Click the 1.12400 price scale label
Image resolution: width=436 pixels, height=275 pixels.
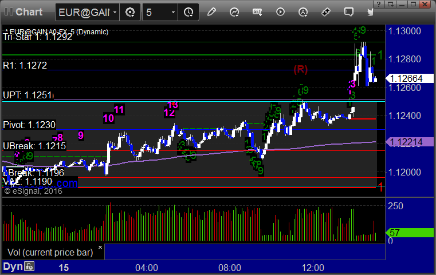coord(404,115)
